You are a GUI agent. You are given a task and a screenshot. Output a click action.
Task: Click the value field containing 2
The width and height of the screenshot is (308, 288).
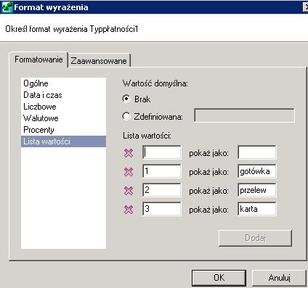pyautogui.click(x=162, y=190)
